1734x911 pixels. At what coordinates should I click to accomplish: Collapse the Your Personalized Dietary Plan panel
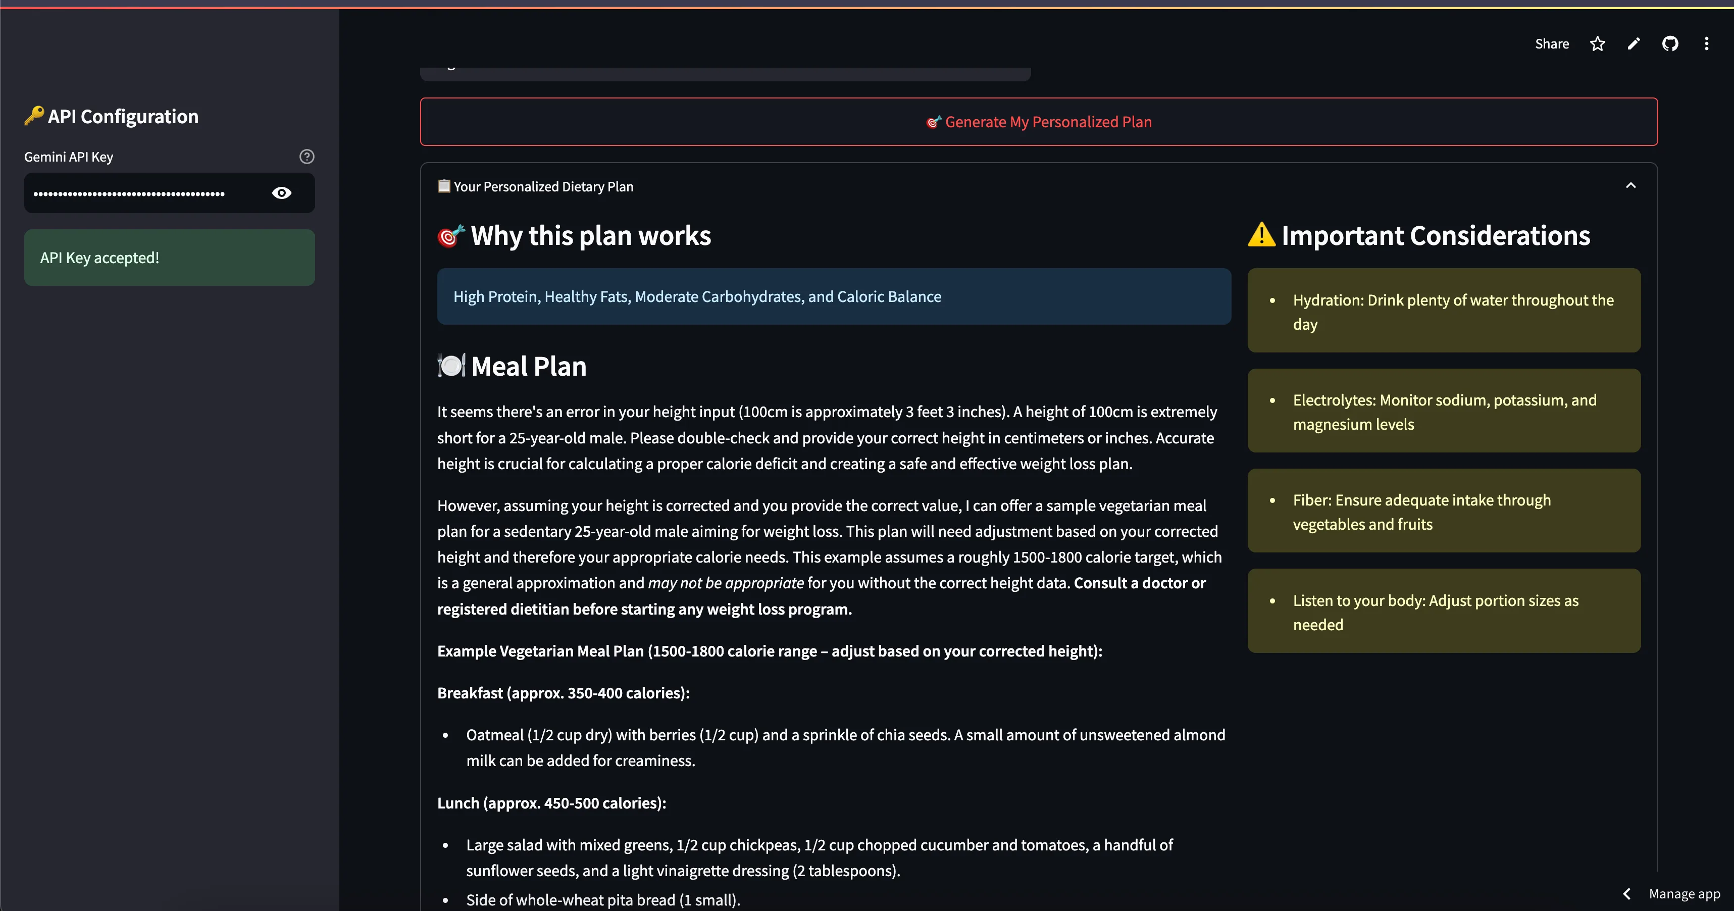point(1631,184)
